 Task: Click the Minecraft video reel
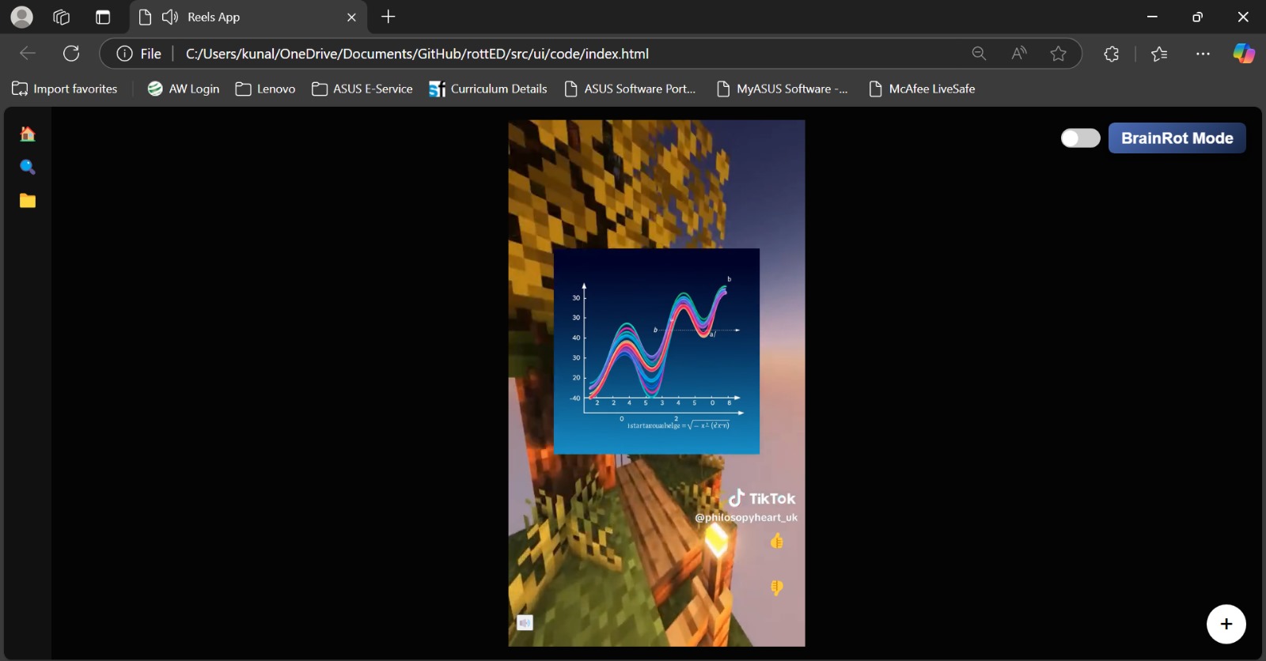[x=656, y=383]
